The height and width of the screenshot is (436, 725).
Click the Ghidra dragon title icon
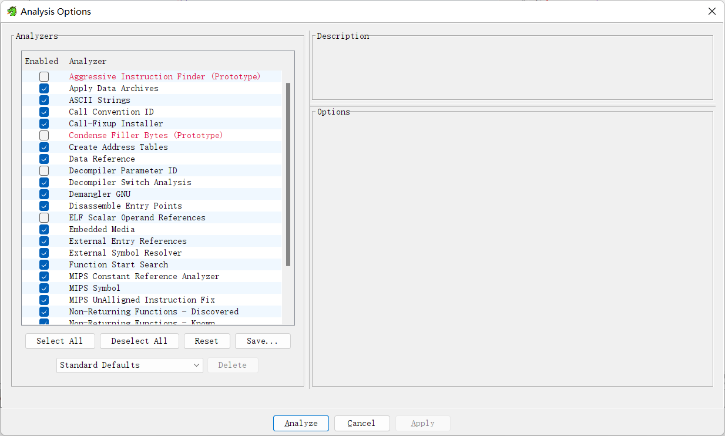coord(12,11)
